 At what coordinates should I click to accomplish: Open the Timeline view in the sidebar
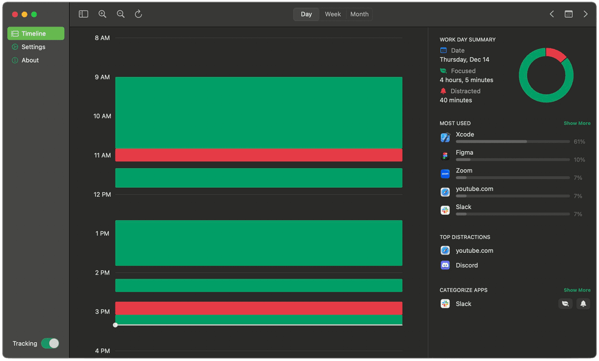(x=36, y=33)
